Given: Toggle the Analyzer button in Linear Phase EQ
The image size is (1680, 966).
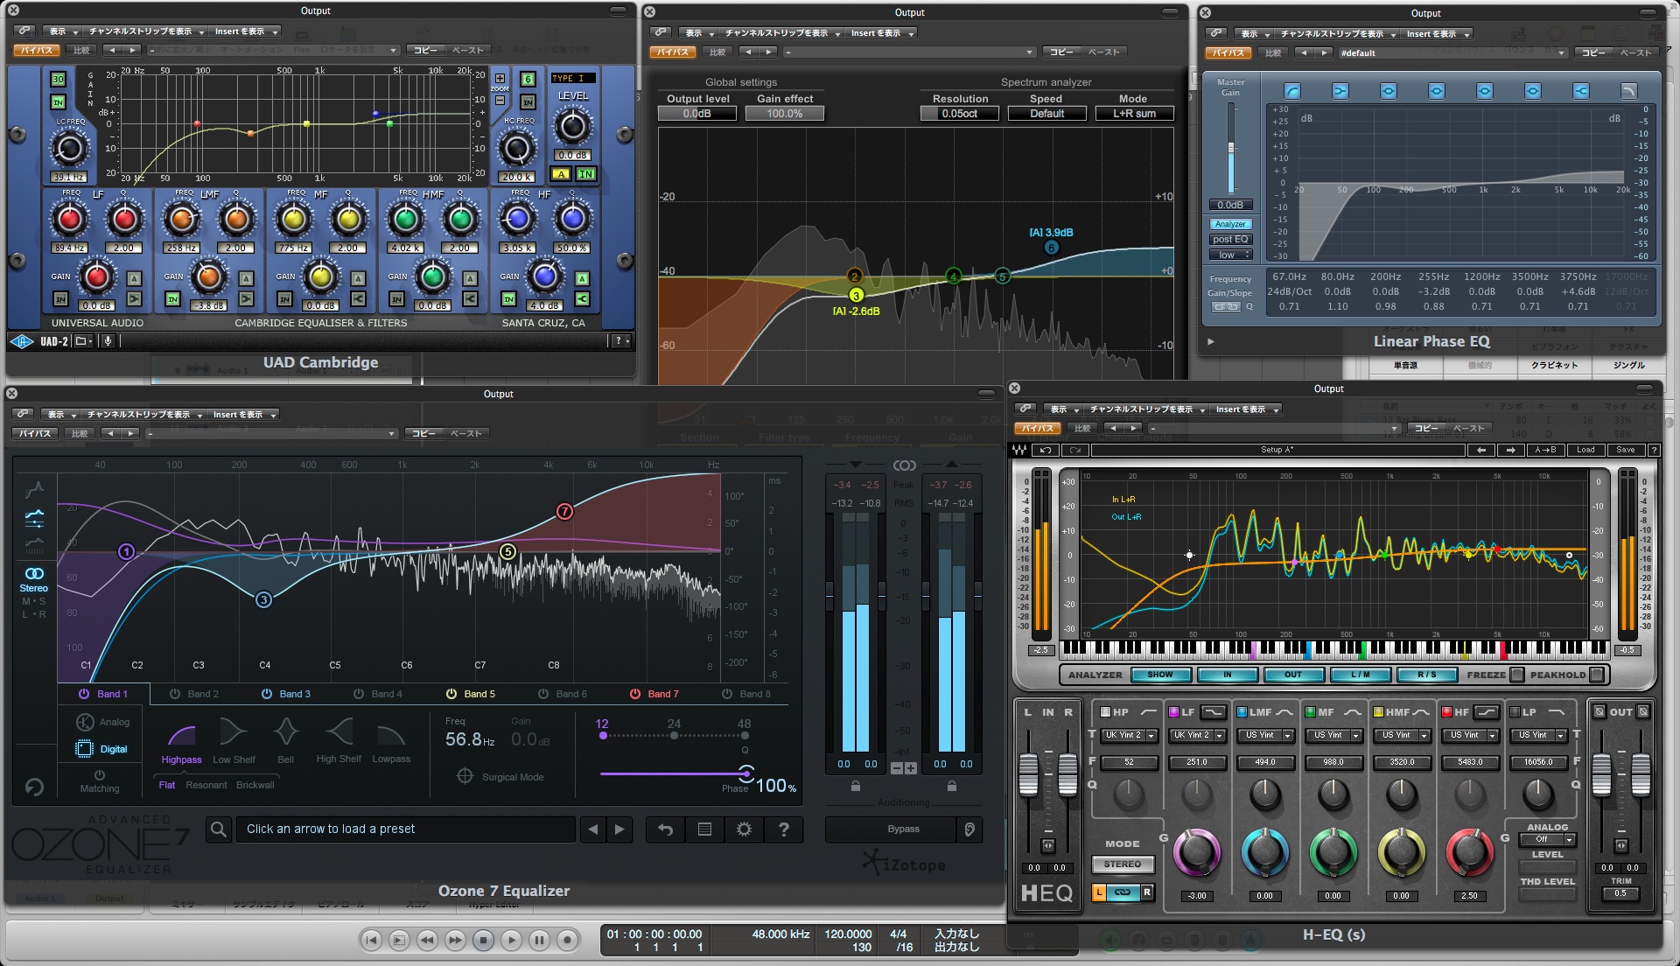Looking at the screenshot, I should (x=1230, y=224).
